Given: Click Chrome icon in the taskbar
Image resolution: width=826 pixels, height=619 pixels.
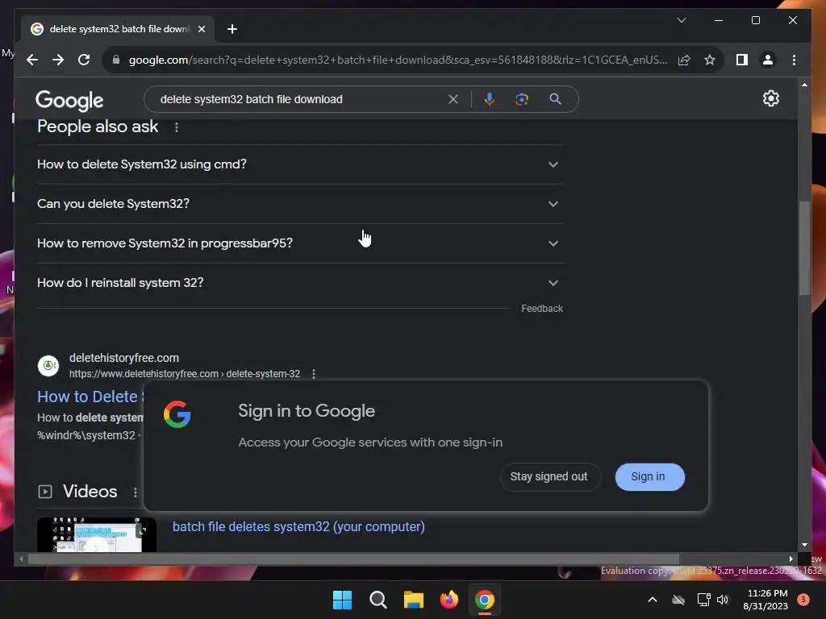Looking at the screenshot, I should (485, 600).
